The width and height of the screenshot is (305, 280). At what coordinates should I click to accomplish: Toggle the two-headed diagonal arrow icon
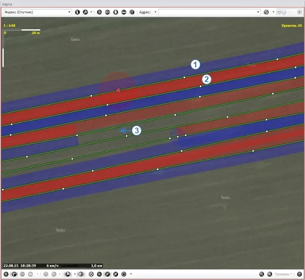(x=108, y=274)
